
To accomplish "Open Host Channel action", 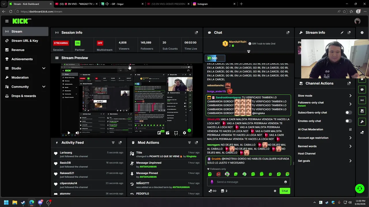I will pos(307,154).
